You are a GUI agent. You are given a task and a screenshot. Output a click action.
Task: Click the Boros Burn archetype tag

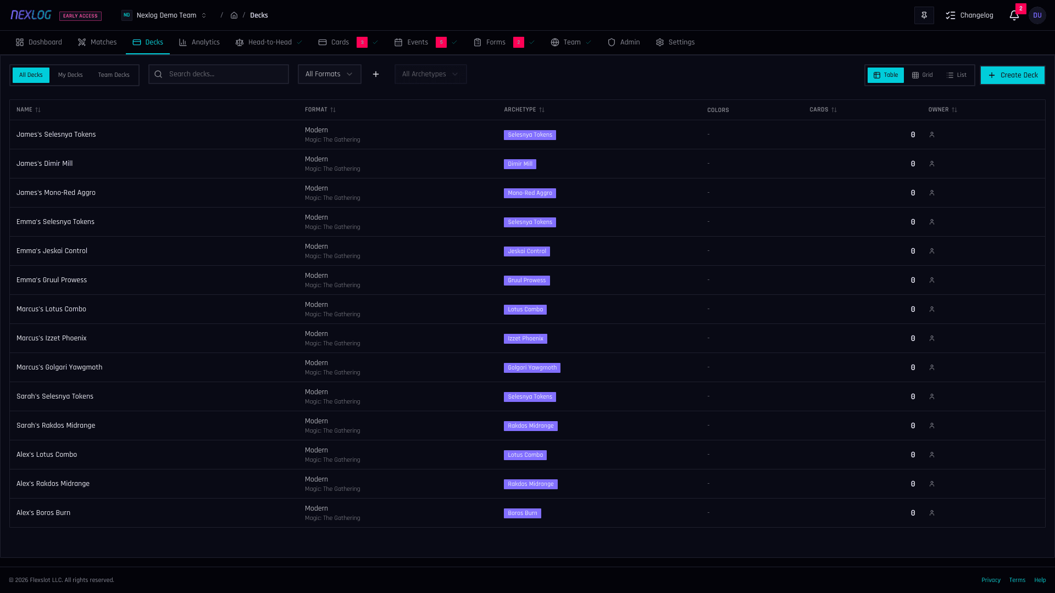point(523,513)
